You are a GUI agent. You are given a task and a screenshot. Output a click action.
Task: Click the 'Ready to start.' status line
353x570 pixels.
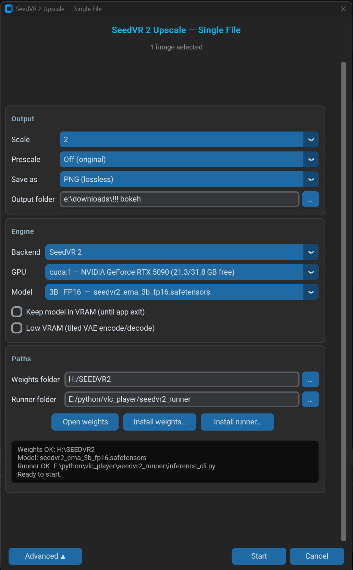[39, 475]
